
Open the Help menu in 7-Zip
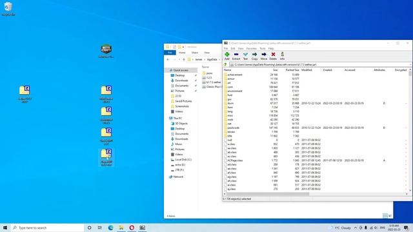coord(271,49)
